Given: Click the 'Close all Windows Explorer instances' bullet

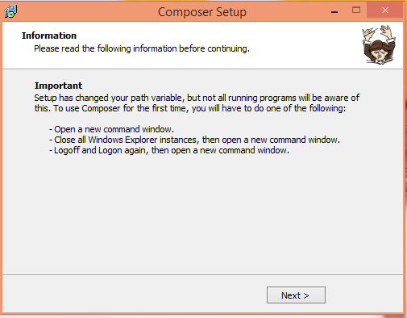Looking at the screenshot, I should pos(194,140).
